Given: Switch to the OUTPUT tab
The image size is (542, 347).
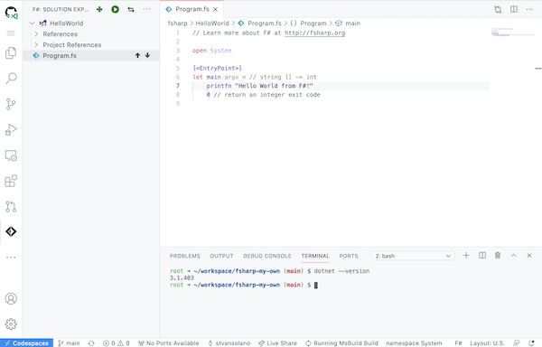Looking at the screenshot, I should pos(221,256).
